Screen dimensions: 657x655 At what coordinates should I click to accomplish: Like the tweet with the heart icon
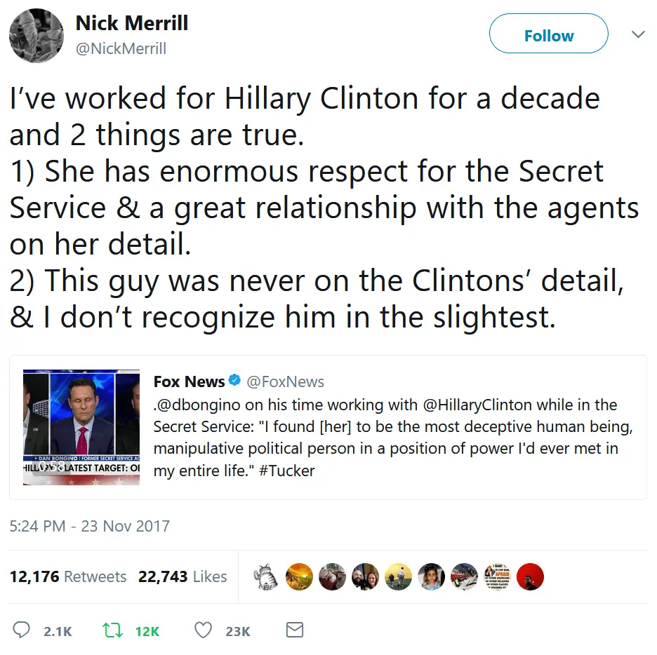(x=204, y=630)
